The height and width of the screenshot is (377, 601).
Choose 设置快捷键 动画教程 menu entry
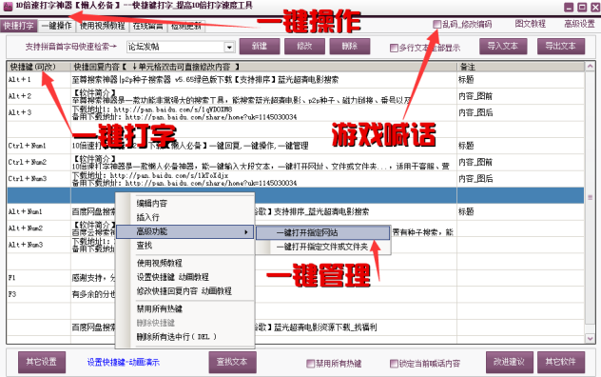(173, 277)
